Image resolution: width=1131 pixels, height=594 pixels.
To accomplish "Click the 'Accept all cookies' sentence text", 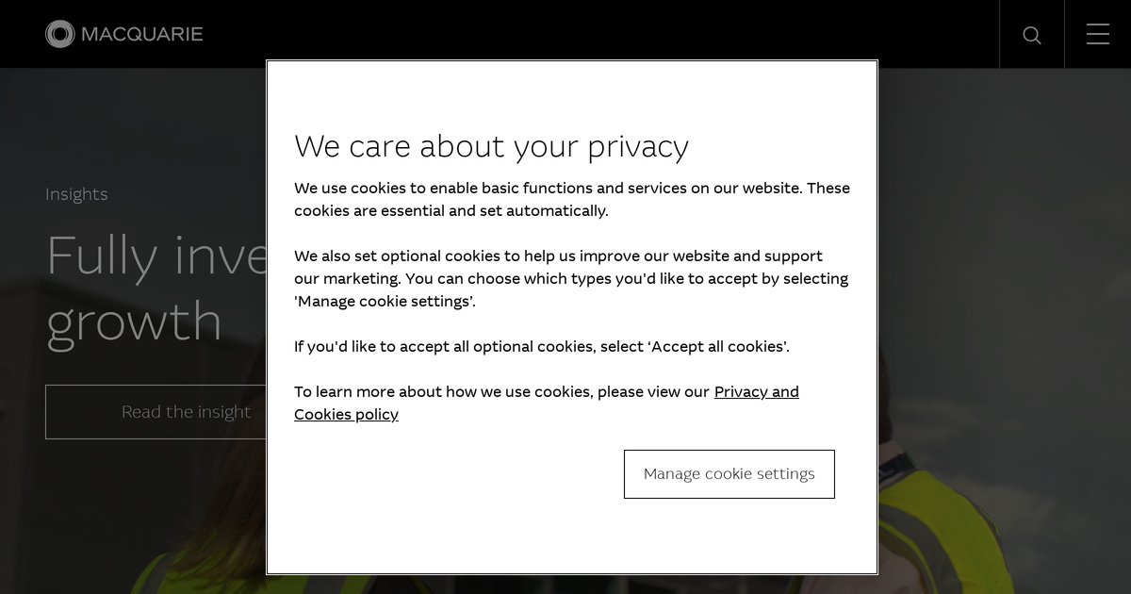I will click(541, 347).
